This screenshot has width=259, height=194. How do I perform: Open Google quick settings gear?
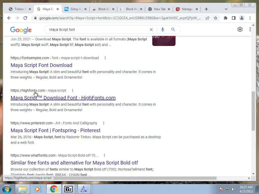[x=240, y=29]
